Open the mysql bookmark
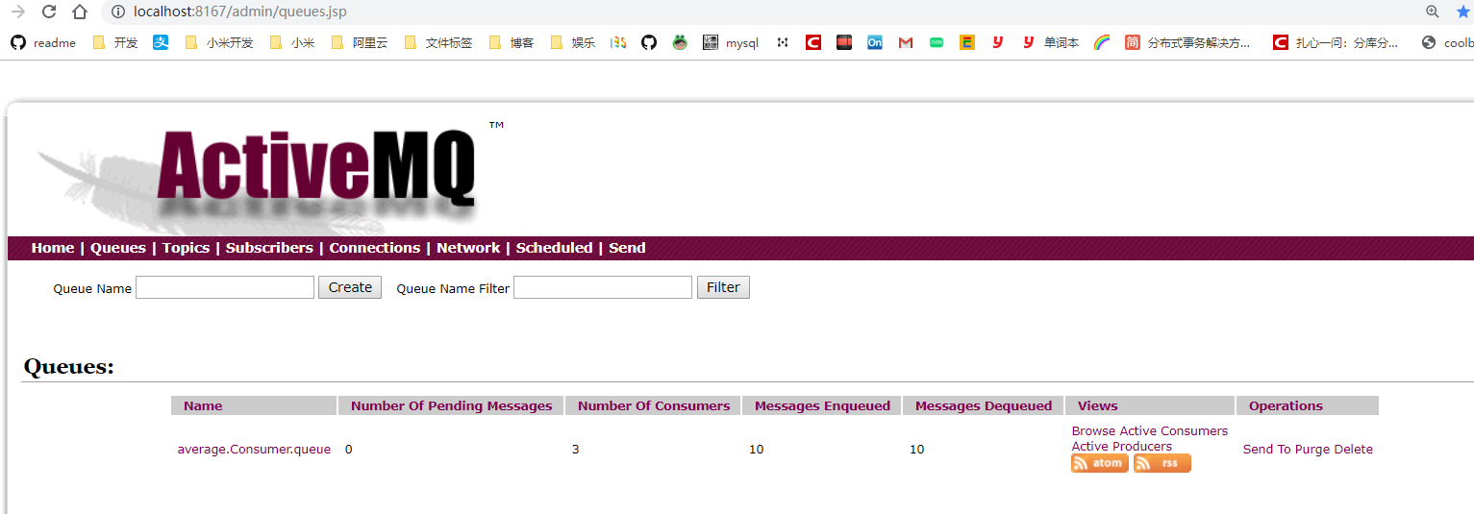The image size is (1474, 514). 731,42
